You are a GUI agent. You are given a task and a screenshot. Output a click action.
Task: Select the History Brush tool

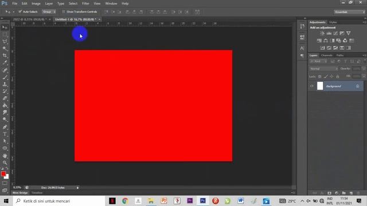click(x=5, y=92)
